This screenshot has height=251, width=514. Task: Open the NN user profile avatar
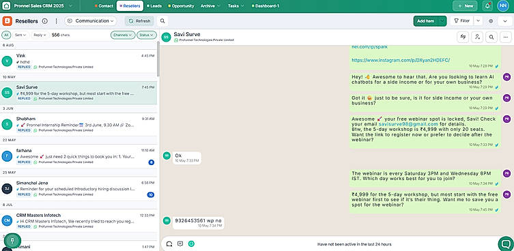click(503, 6)
